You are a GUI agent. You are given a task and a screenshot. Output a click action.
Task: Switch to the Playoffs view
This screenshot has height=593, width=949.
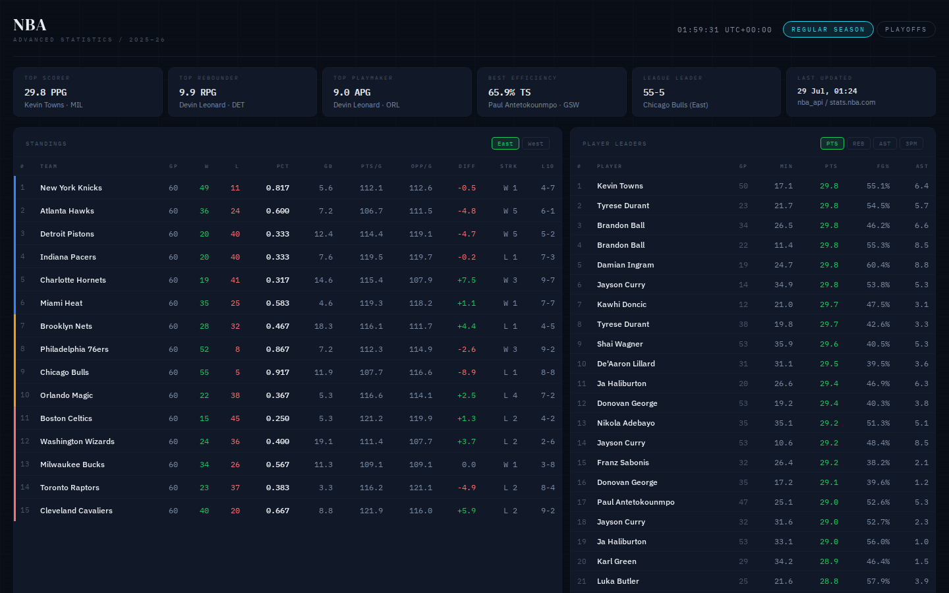(x=906, y=30)
